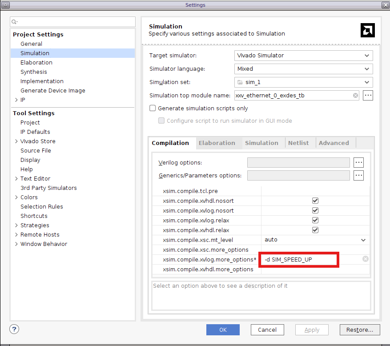Image resolution: width=390 pixels, height=346 pixels.
Task: Select Synthesis in Project Settings
Action: click(33, 72)
